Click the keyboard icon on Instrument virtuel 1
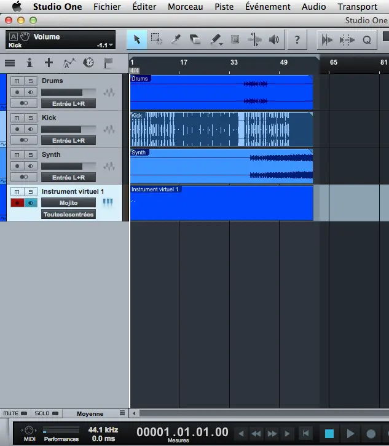 click(x=108, y=202)
